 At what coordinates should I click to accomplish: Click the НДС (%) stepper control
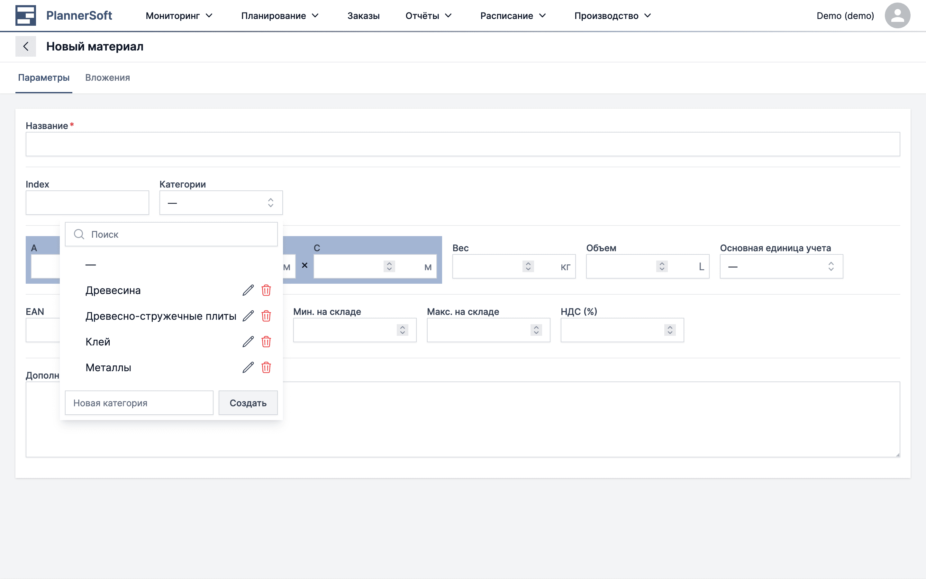tap(670, 330)
